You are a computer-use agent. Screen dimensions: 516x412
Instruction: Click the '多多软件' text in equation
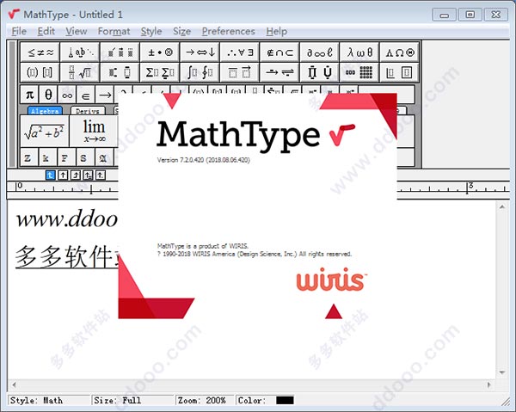(66, 256)
